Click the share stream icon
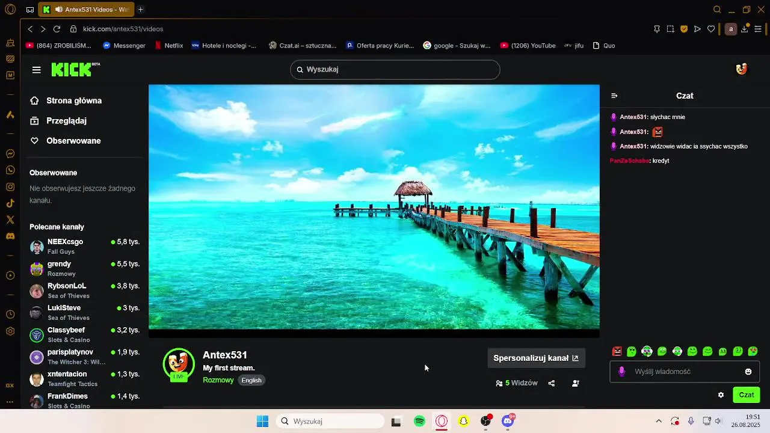Screen dimensions: 770x433 click(x=552, y=383)
